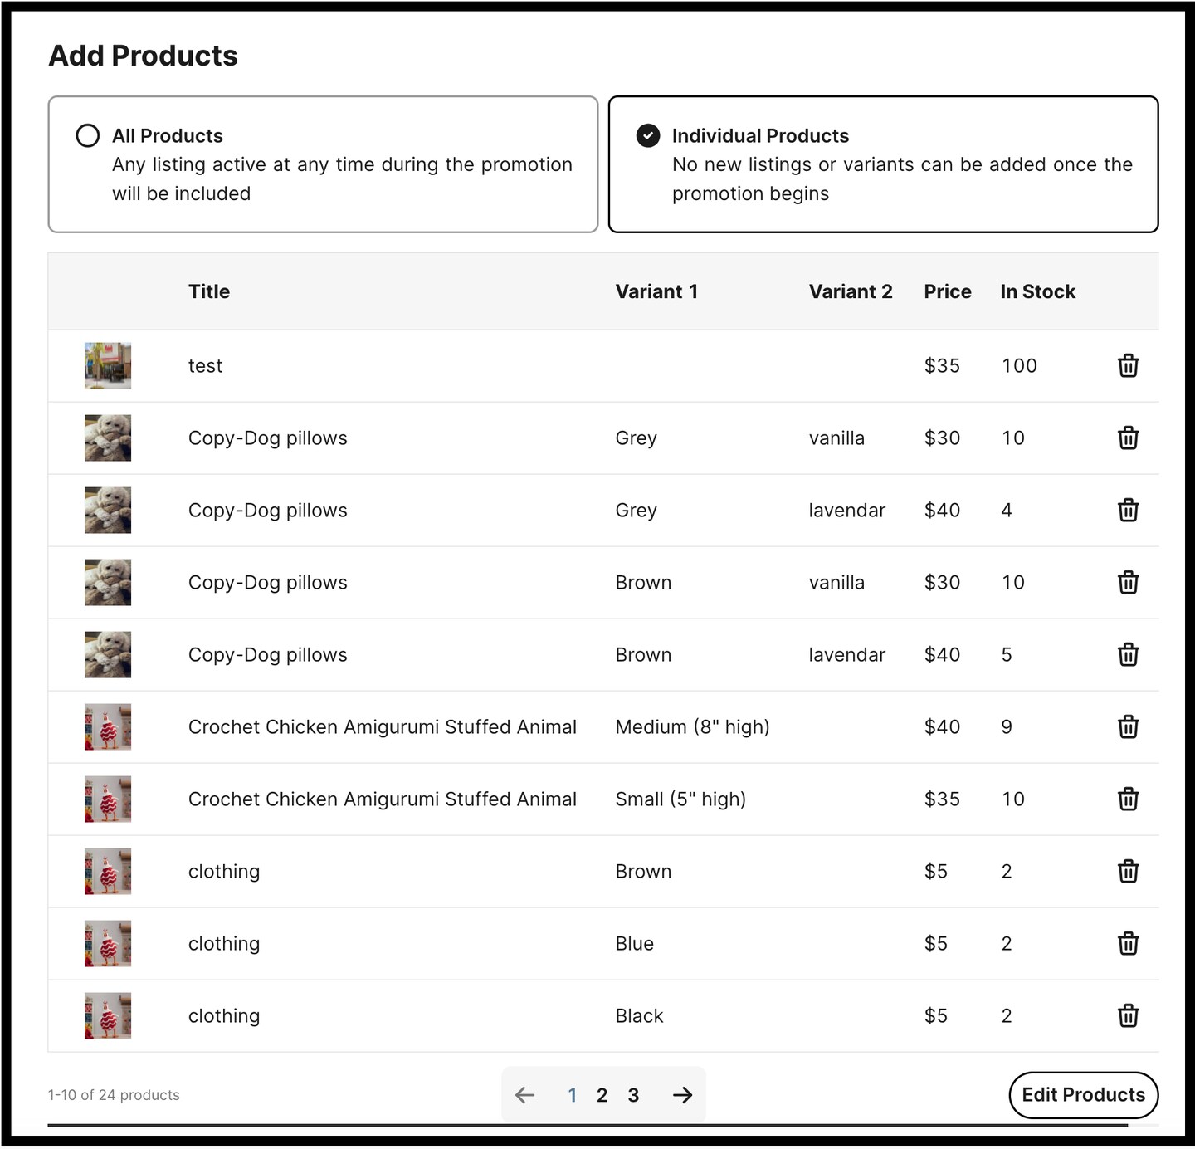Click the test product thumbnail image

point(107,365)
